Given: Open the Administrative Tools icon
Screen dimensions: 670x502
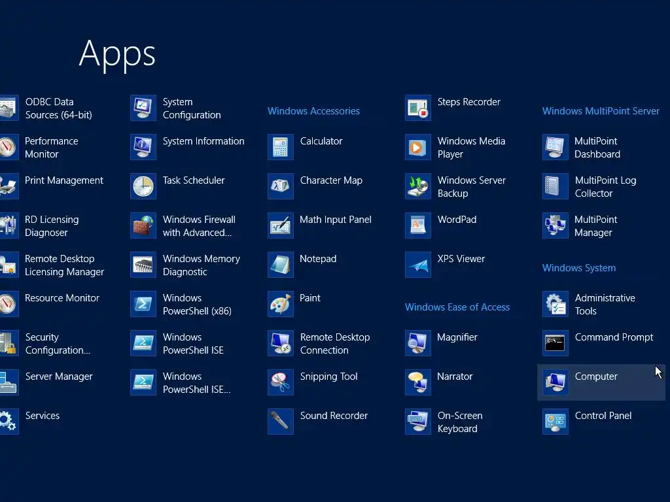Looking at the screenshot, I should click(x=555, y=304).
